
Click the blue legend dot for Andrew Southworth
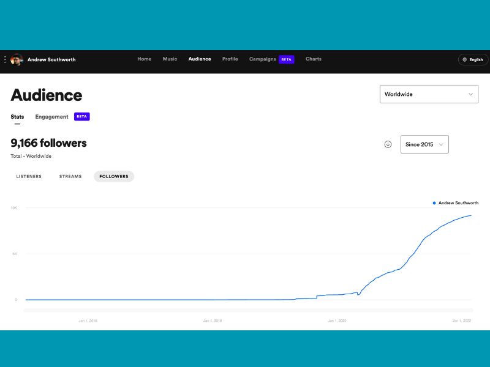pos(434,203)
